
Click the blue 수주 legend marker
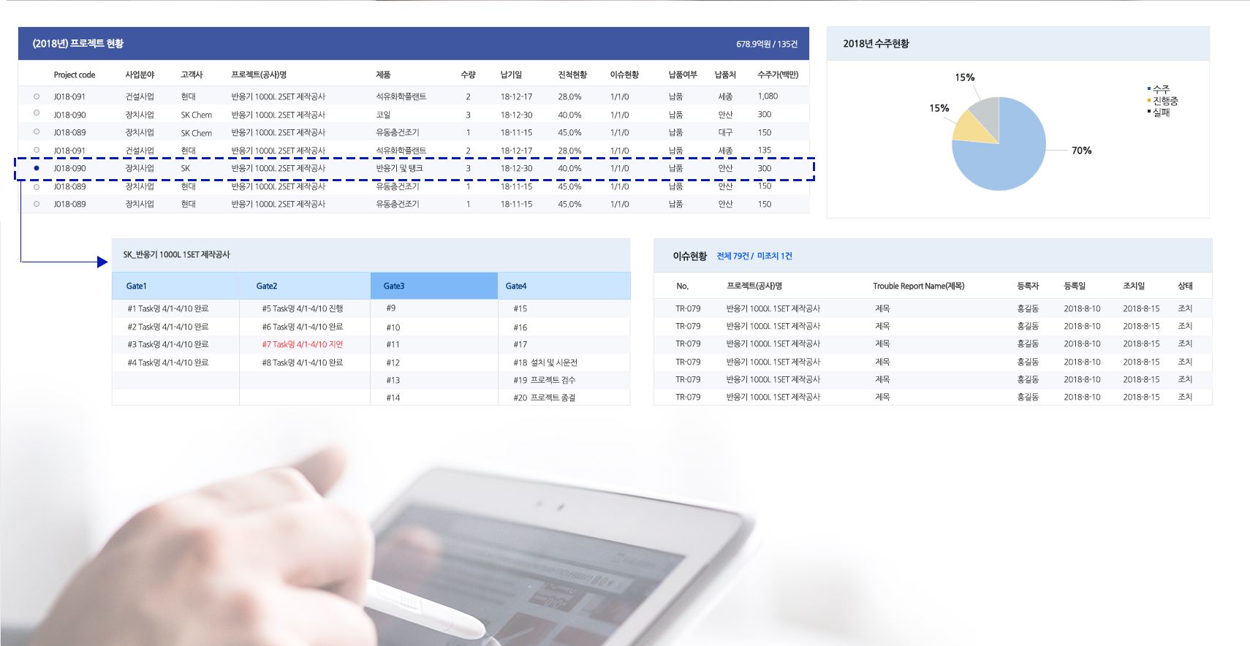coord(1149,89)
